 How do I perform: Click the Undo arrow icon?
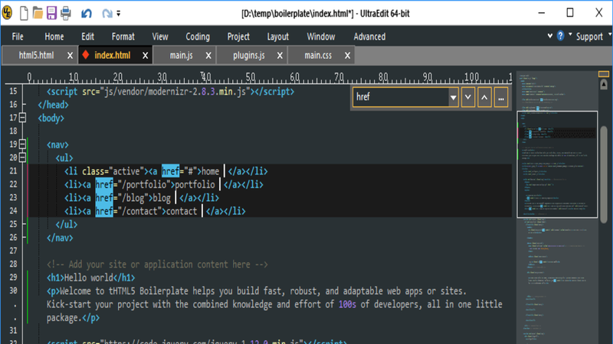(x=87, y=13)
